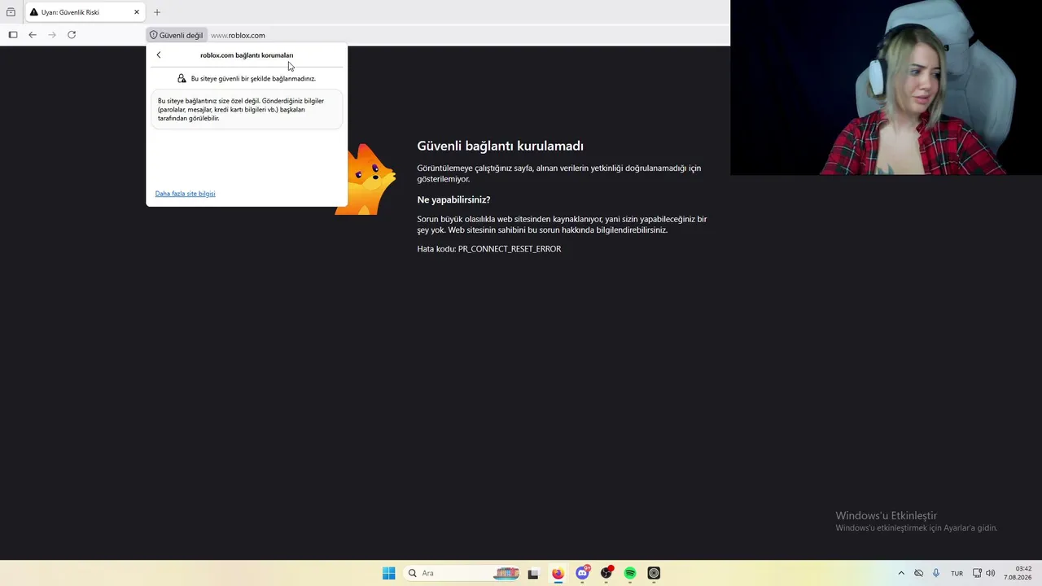Open the "Daha fazla site bilgisi" link
The image size is (1042, 586).
tap(185, 194)
